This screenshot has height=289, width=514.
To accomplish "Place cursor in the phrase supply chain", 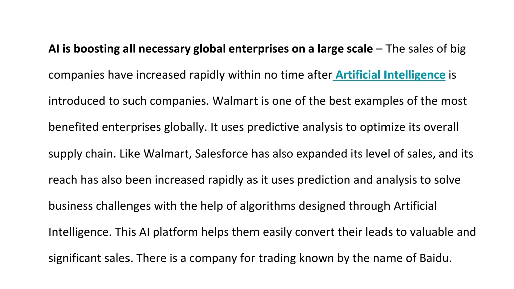I will [81, 154].
